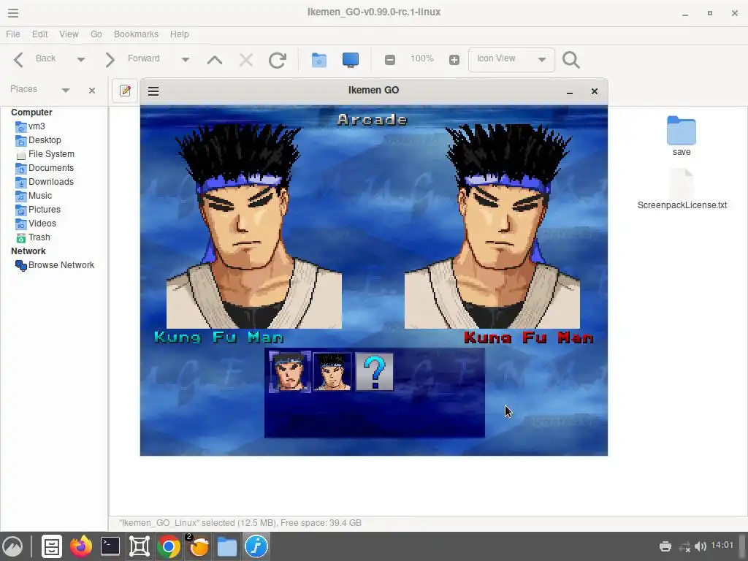Open the File menu

tap(13, 34)
